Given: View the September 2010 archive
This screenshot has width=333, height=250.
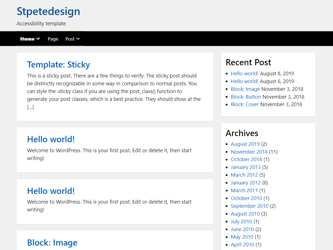Looking at the screenshot, I should (x=250, y=206).
